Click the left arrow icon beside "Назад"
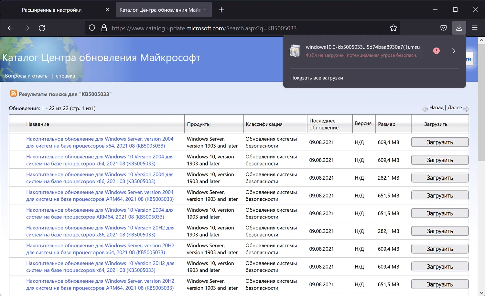This screenshot has width=485, height=296. click(425, 109)
